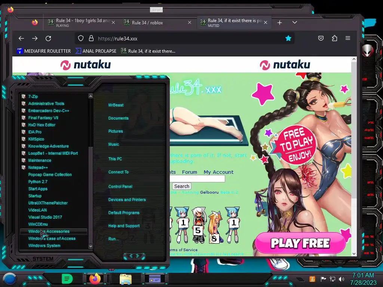Open the MEDIAFIRE ROULETTER bookmark
Image resolution: width=383 pixels, height=287 pixels.
tap(44, 51)
